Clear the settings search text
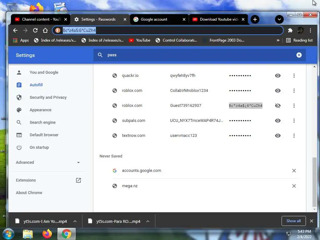 click(299, 55)
